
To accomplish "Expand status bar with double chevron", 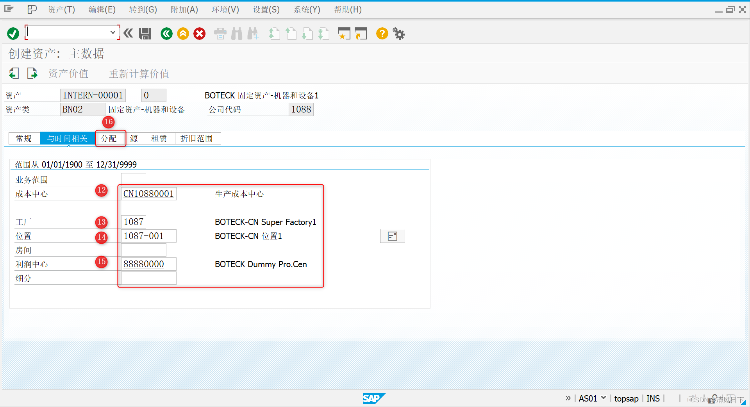I will pyautogui.click(x=568, y=398).
